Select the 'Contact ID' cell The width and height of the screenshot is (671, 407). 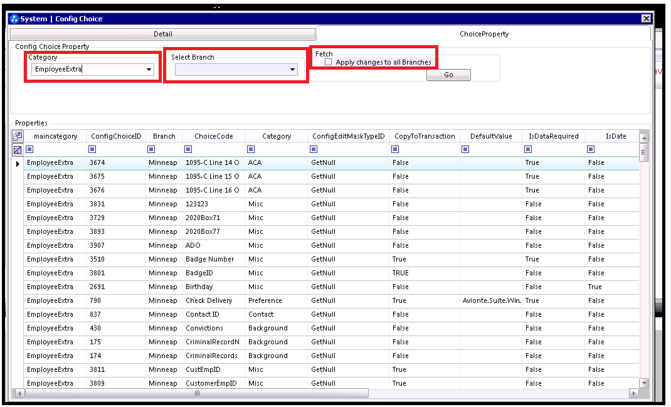(x=214, y=314)
